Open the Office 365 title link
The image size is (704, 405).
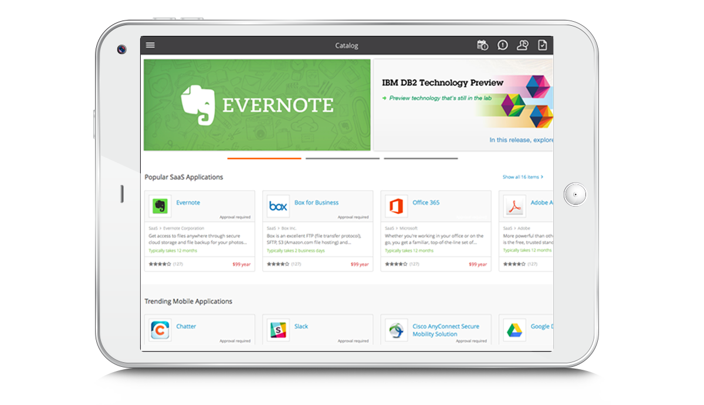pyautogui.click(x=426, y=203)
